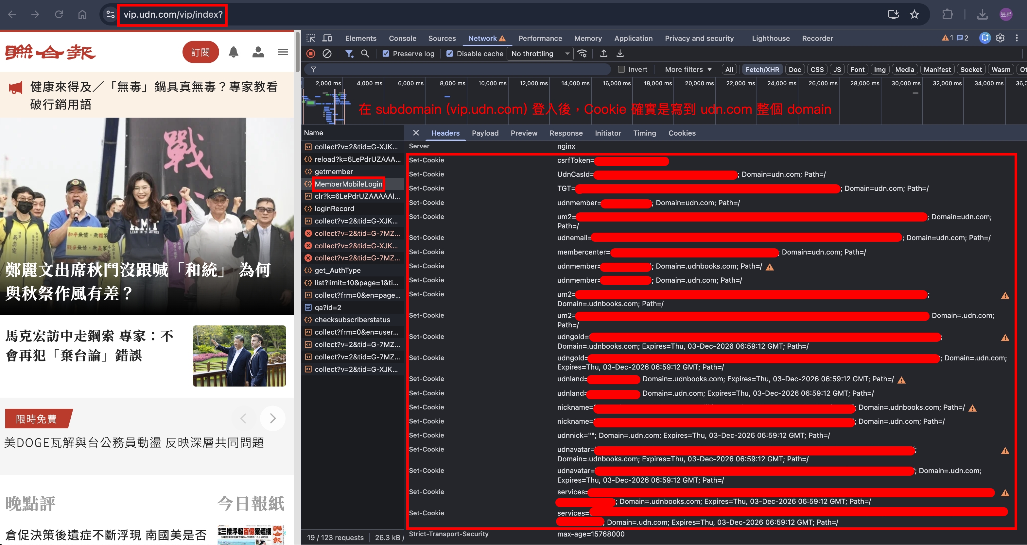Open the 健康來得及 headline banner
The height and width of the screenshot is (545, 1027).
(x=147, y=95)
